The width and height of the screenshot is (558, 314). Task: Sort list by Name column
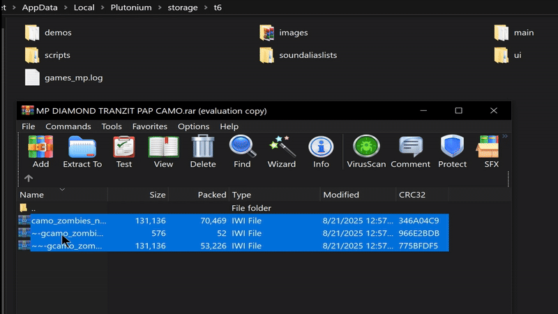click(62, 195)
